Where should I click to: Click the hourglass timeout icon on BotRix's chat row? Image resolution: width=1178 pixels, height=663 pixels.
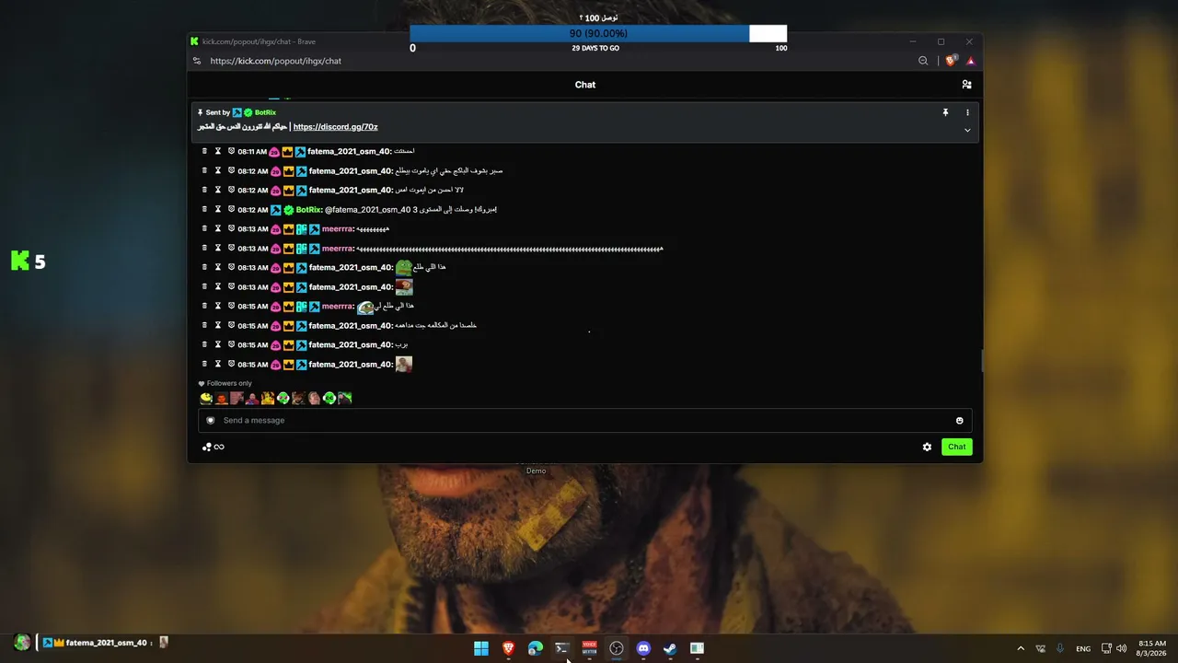(218, 209)
